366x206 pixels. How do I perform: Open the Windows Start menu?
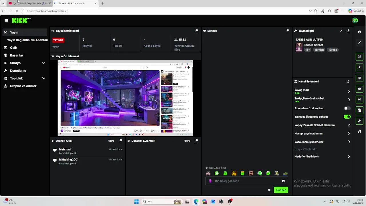[136, 201]
